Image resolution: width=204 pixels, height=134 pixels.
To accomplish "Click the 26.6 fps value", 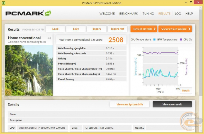I will [110, 79].
